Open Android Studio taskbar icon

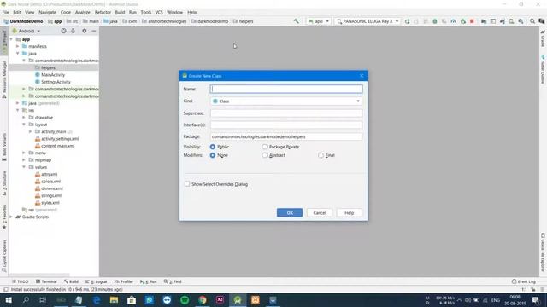point(238,300)
